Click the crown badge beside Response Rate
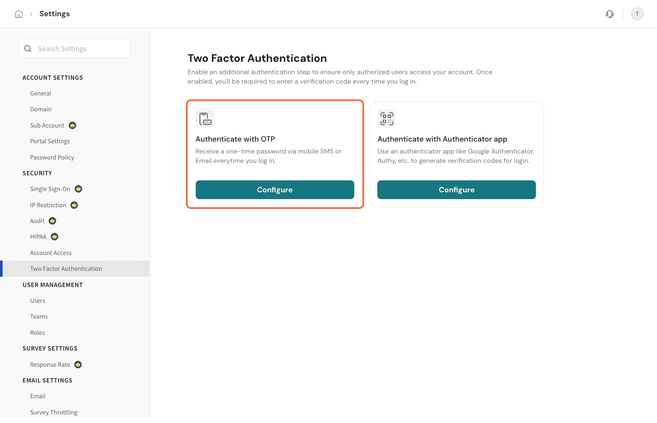This screenshot has width=657, height=423. tap(78, 365)
